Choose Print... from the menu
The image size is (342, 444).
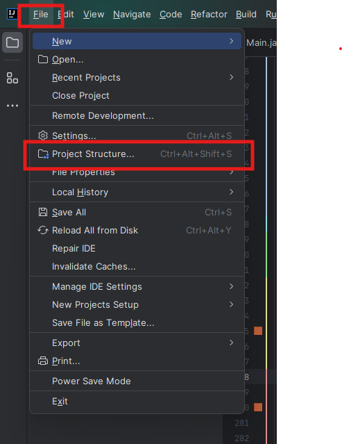[137, 361]
